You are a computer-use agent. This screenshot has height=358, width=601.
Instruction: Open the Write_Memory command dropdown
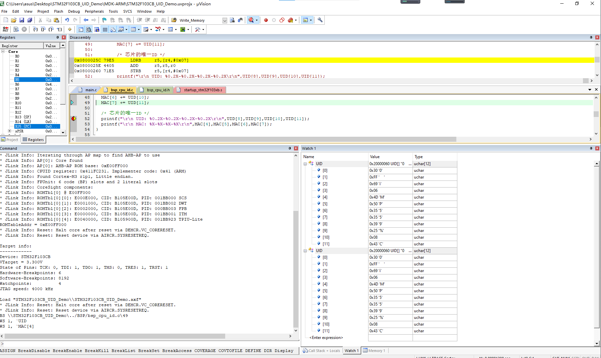[x=224, y=20]
